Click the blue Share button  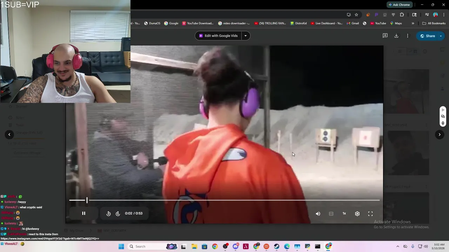427,36
